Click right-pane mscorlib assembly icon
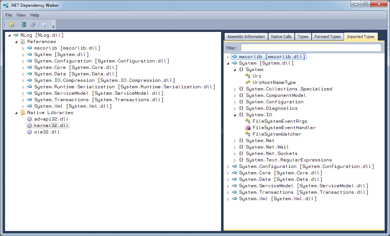The width and height of the screenshot is (390, 236). tap(234, 57)
